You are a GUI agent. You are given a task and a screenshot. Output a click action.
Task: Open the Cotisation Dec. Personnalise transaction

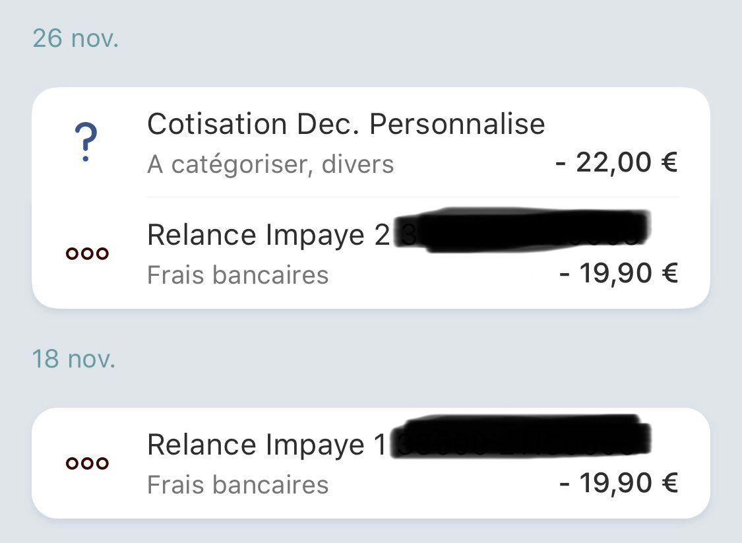point(346,124)
